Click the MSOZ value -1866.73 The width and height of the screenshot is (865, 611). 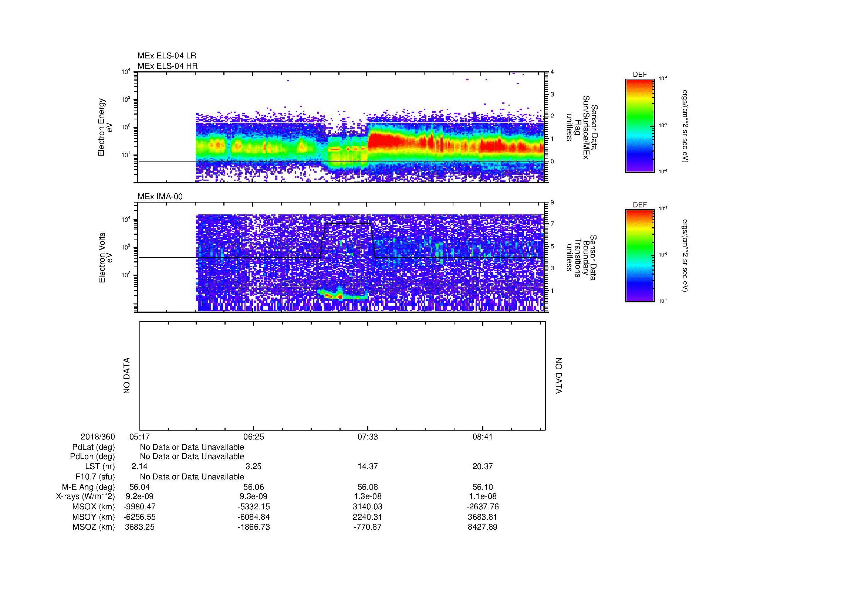[254, 527]
